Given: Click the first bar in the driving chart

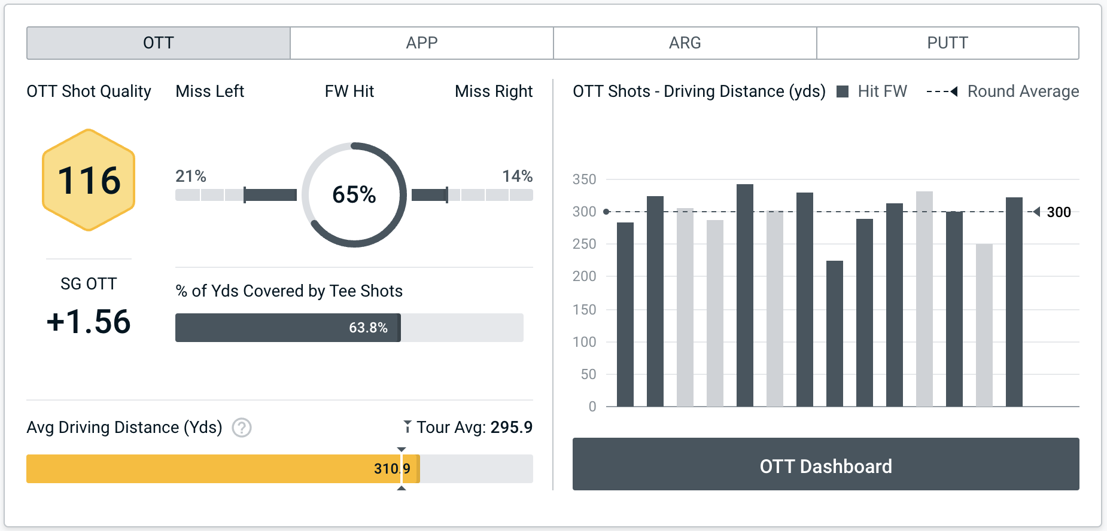Looking at the screenshot, I should pyautogui.click(x=625, y=315).
